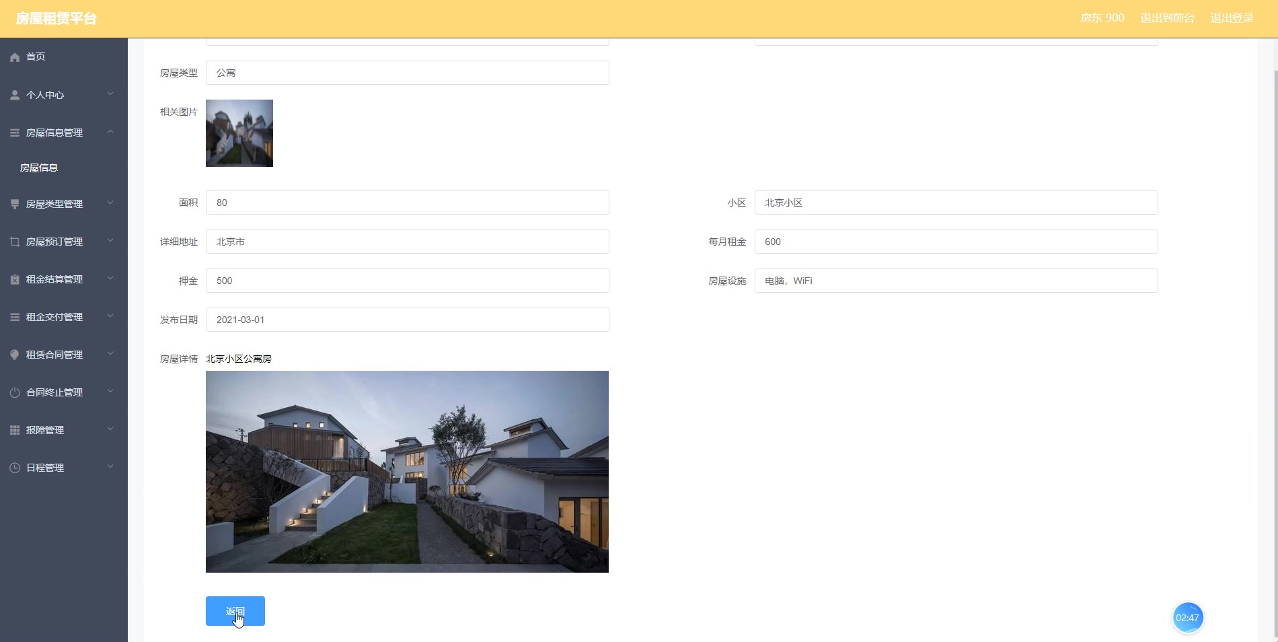1278x642 pixels.
Task: Open 个人中心 menu label
Action: 45,95
